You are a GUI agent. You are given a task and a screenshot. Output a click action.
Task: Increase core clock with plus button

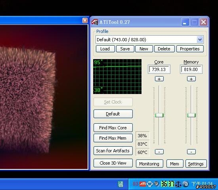pos(159,79)
